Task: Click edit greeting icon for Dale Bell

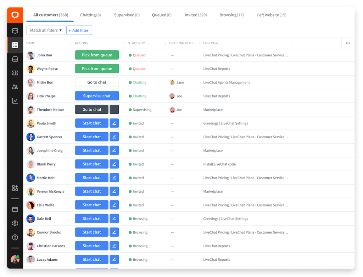Action: click(114, 218)
